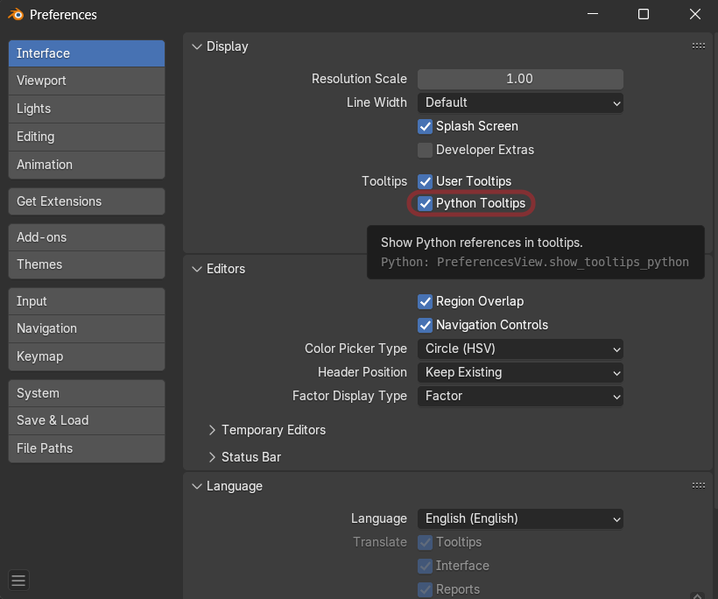Uncheck Python Tooltips checkbox
Image resolution: width=718 pixels, height=599 pixels.
tap(425, 203)
